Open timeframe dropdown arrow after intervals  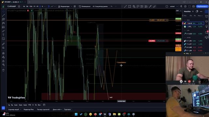coord(45,6)
